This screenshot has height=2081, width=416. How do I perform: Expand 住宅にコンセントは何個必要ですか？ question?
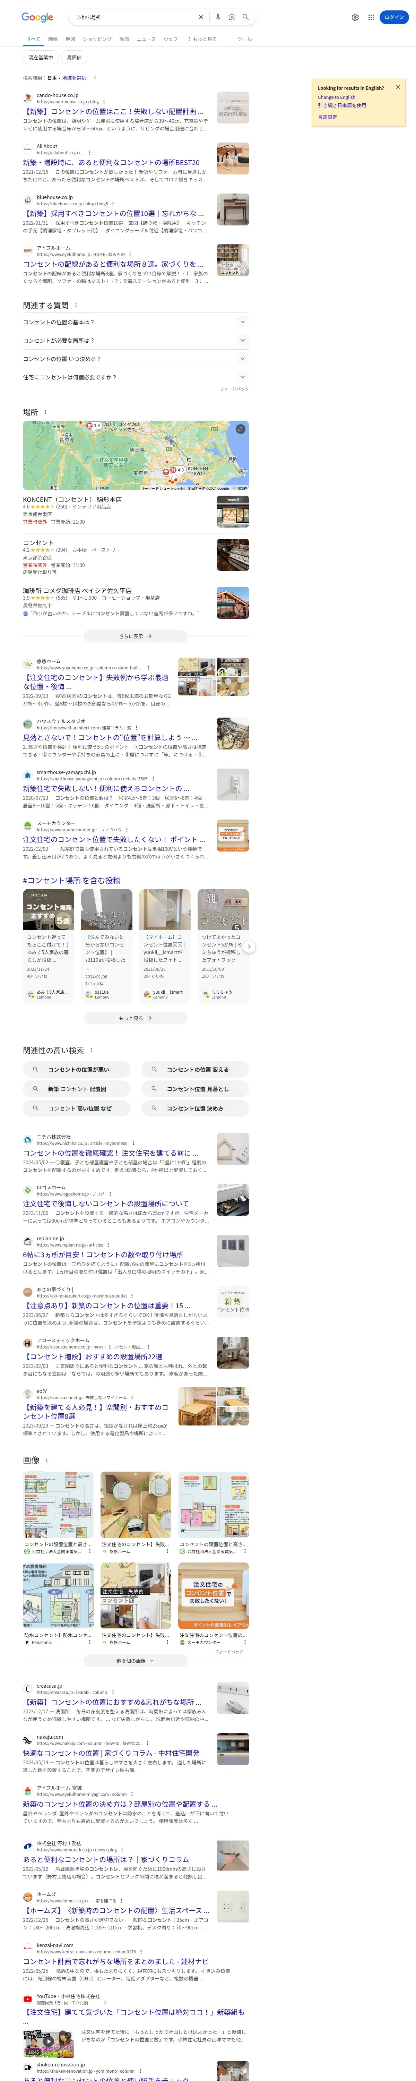(x=136, y=377)
